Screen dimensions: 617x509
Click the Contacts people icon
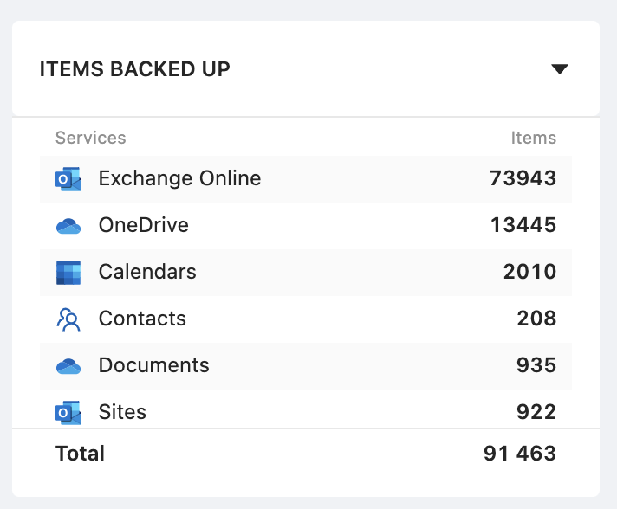pos(68,319)
